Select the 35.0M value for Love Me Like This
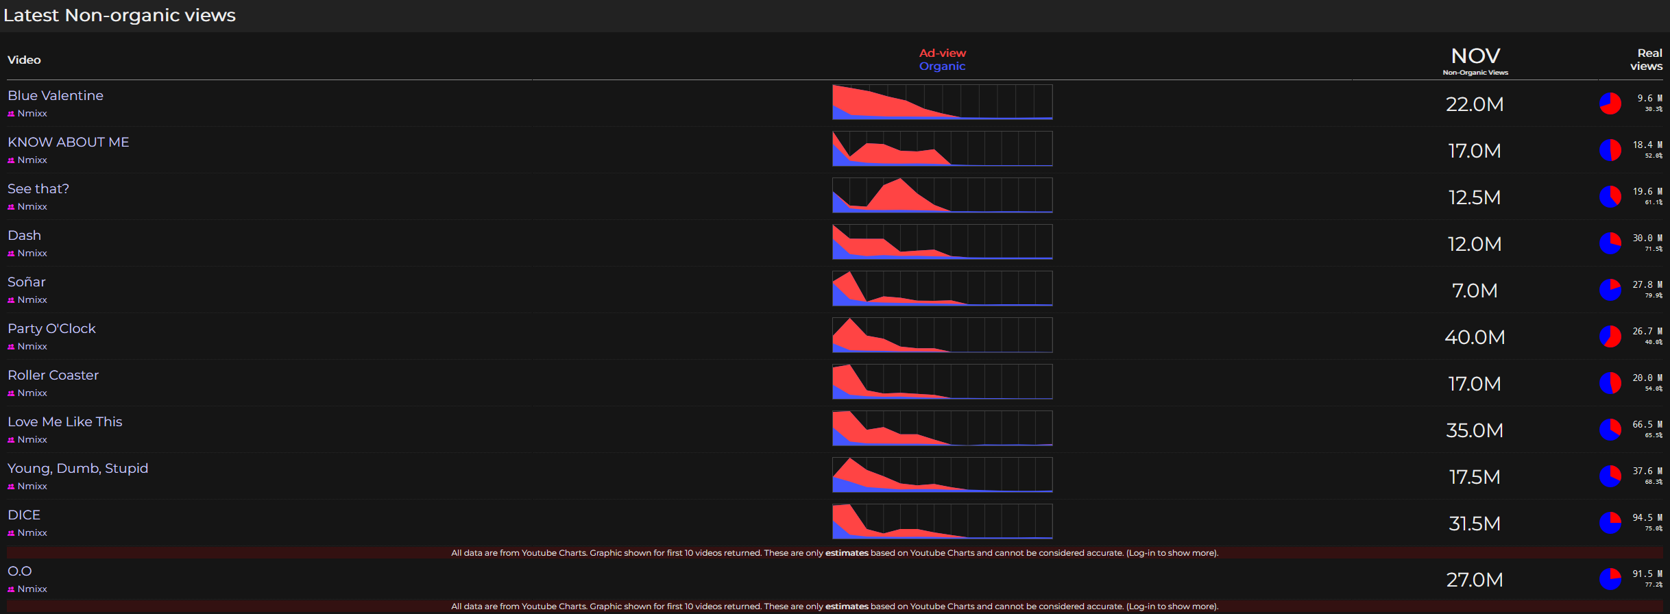Image resolution: width=1670 pixels, height=614 pixels. (1475, 430)
